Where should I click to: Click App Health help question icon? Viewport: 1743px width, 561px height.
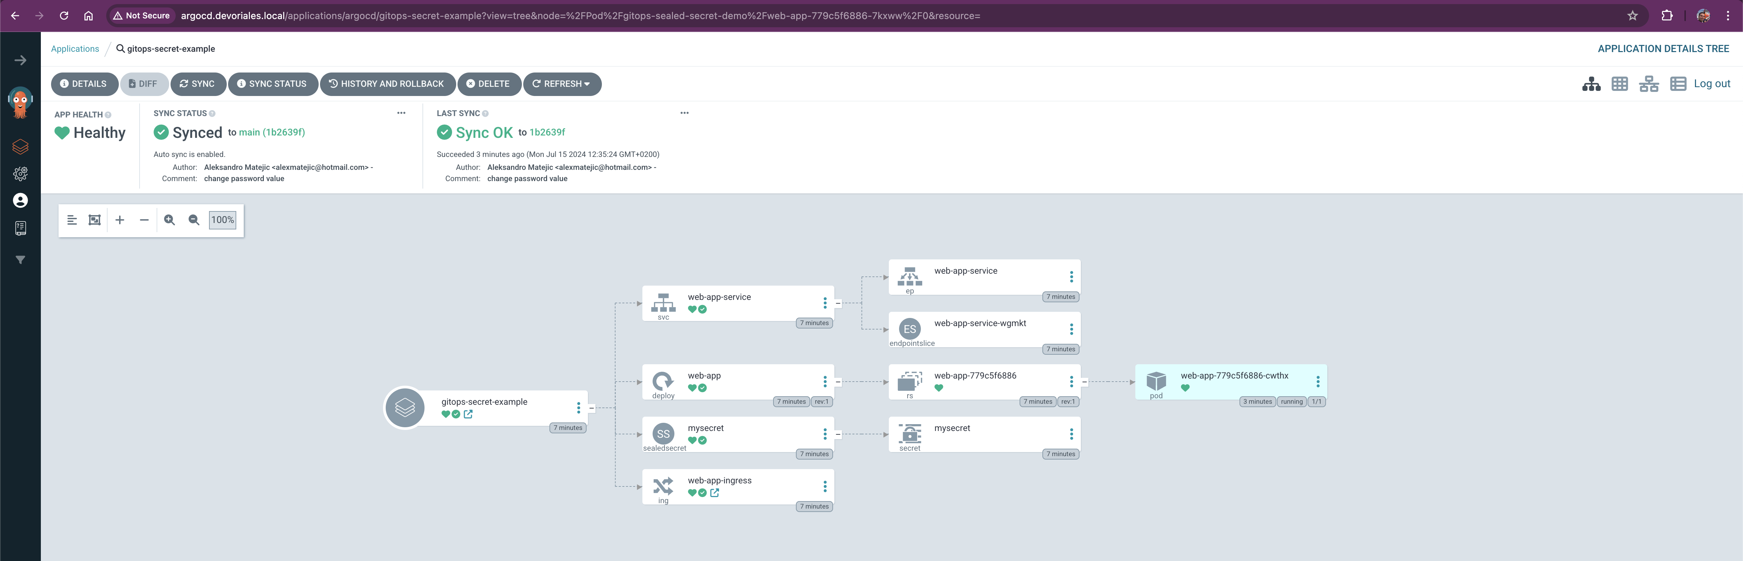[108, 114]
